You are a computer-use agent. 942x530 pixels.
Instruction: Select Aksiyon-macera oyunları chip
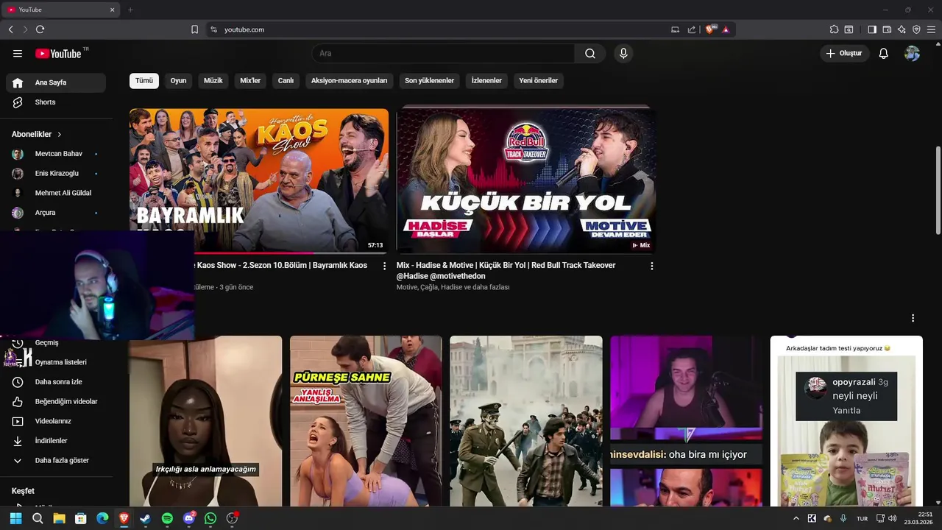click(350, 80)
